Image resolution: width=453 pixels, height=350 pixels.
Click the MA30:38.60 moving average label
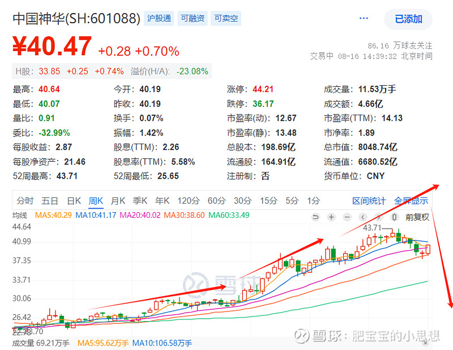coord(185,215)
